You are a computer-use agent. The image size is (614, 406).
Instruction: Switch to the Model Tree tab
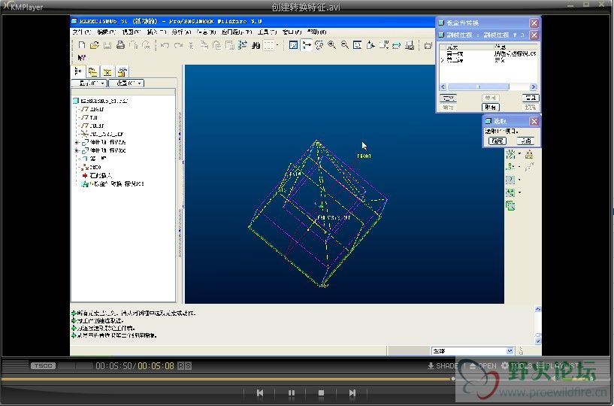pyautogui.click(x=78, y=71)
